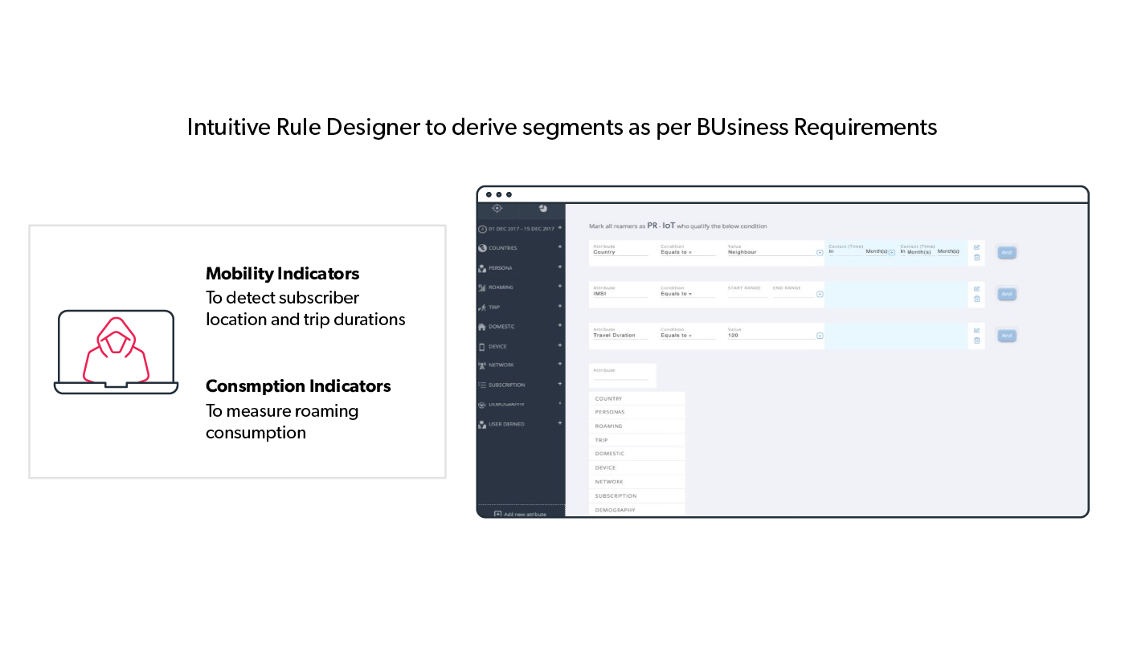Click Add new attribute in sidebar
The image size is (1125, 652).
click(520, 514)
